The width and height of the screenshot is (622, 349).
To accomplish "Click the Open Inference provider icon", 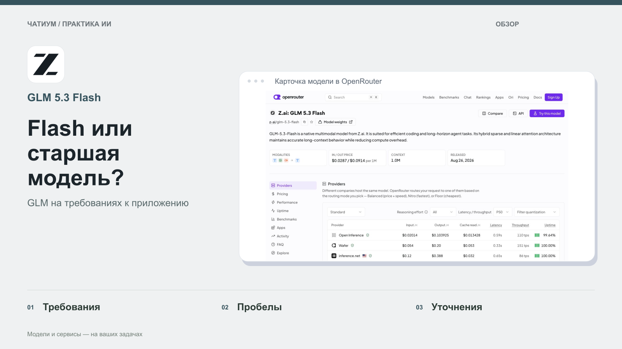I will click(x=334, y=235).
